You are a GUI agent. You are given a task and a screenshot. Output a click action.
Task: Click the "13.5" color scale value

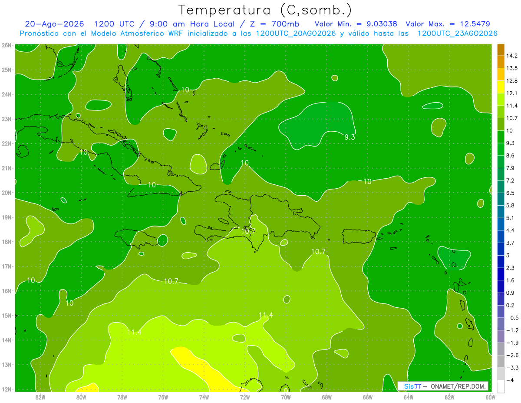click(512, 68)
